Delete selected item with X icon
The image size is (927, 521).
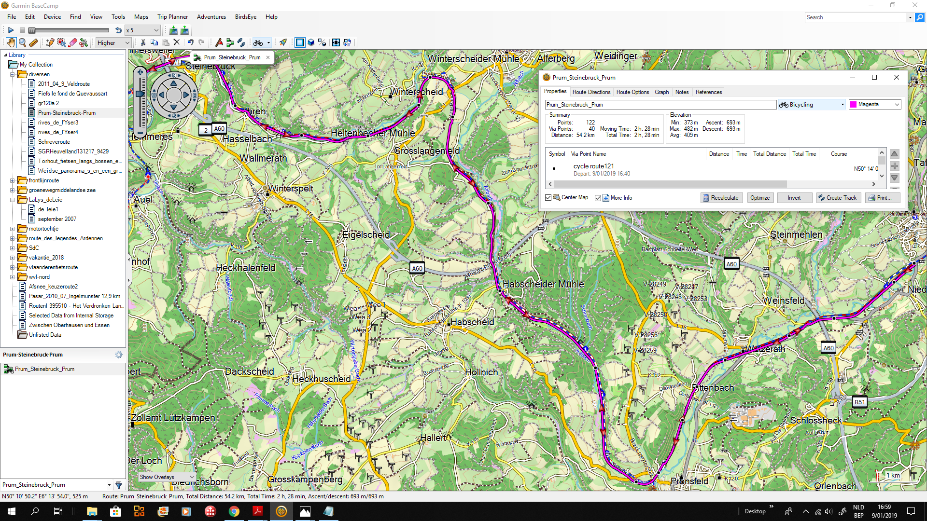pos(177,42)
